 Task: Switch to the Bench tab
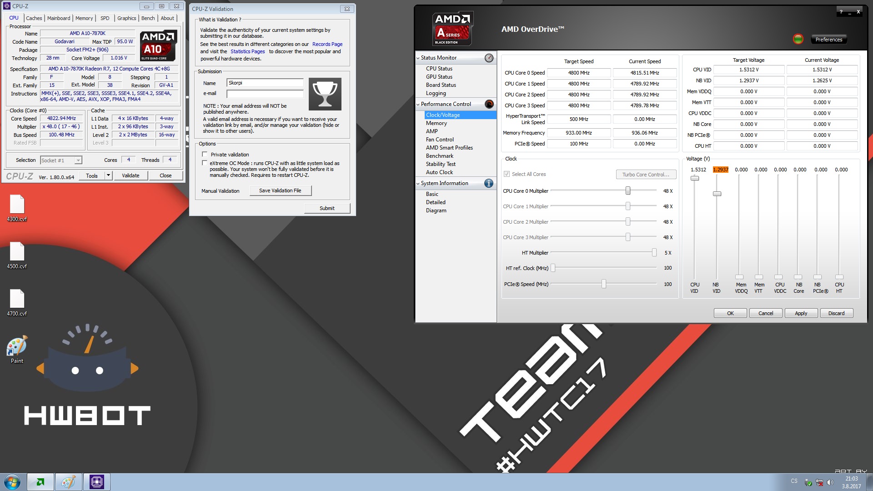point(148,18)
